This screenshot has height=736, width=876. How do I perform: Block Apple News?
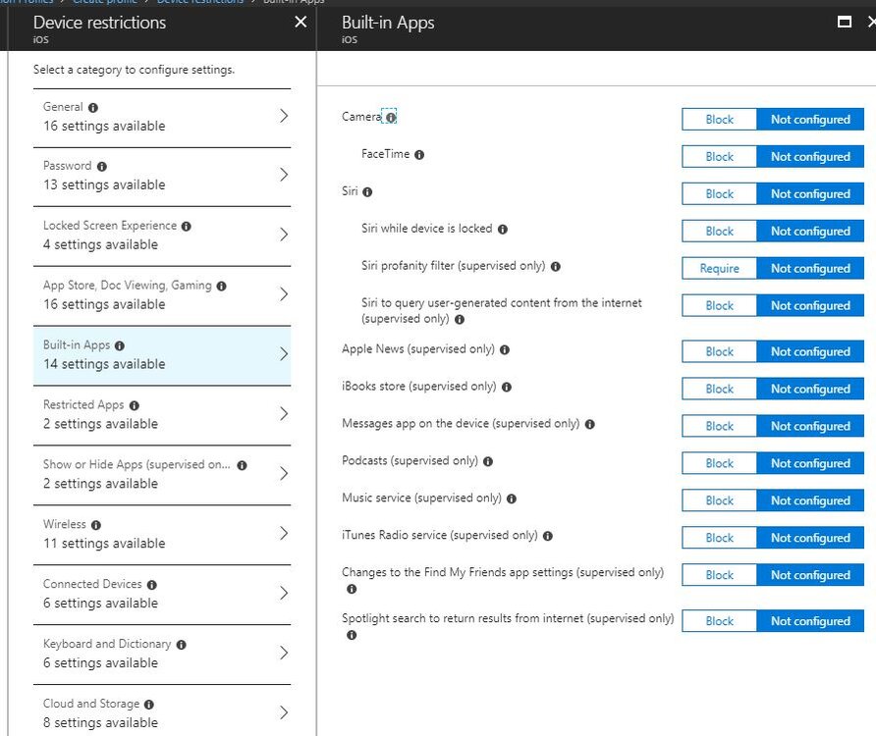pyautogui.click(x=719, y=351)
